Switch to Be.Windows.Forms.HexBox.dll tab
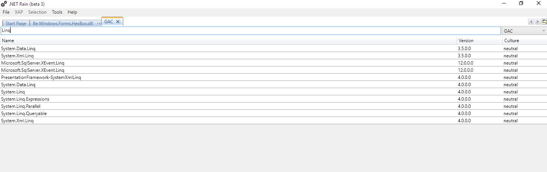The height and width of the screenshot is (172, 547). (63, 23)
